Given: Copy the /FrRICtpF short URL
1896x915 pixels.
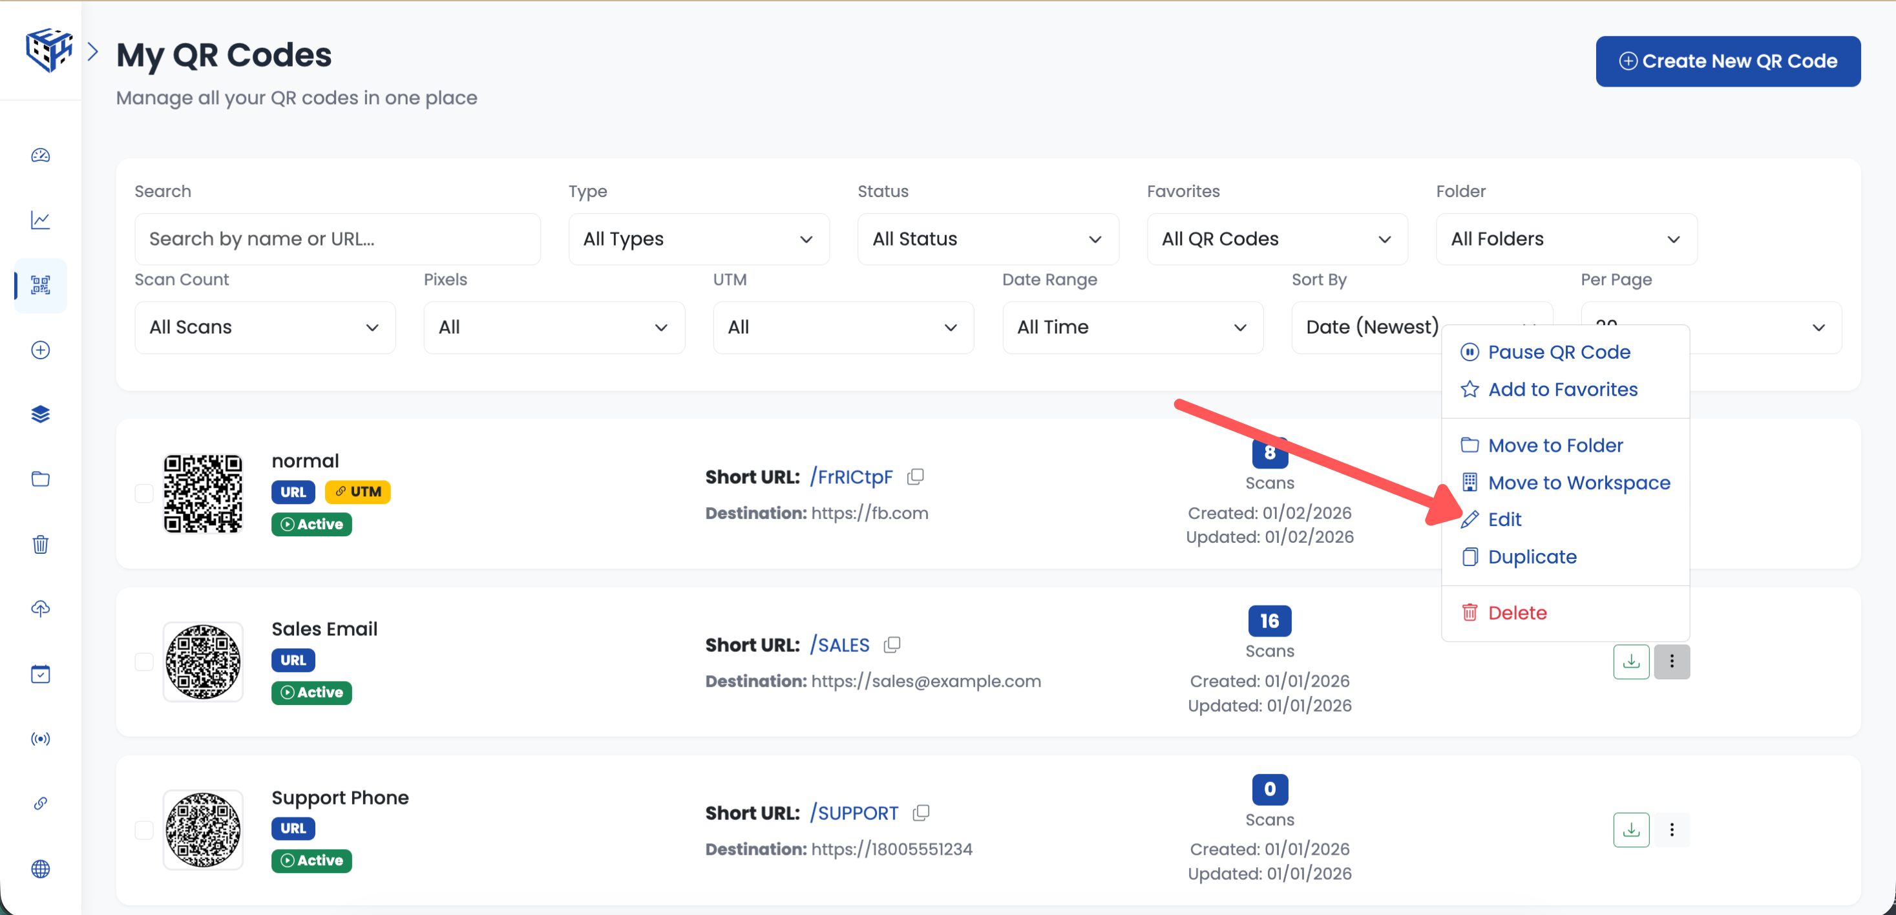Looking at the screenshot, I should [x=915, y=476].
